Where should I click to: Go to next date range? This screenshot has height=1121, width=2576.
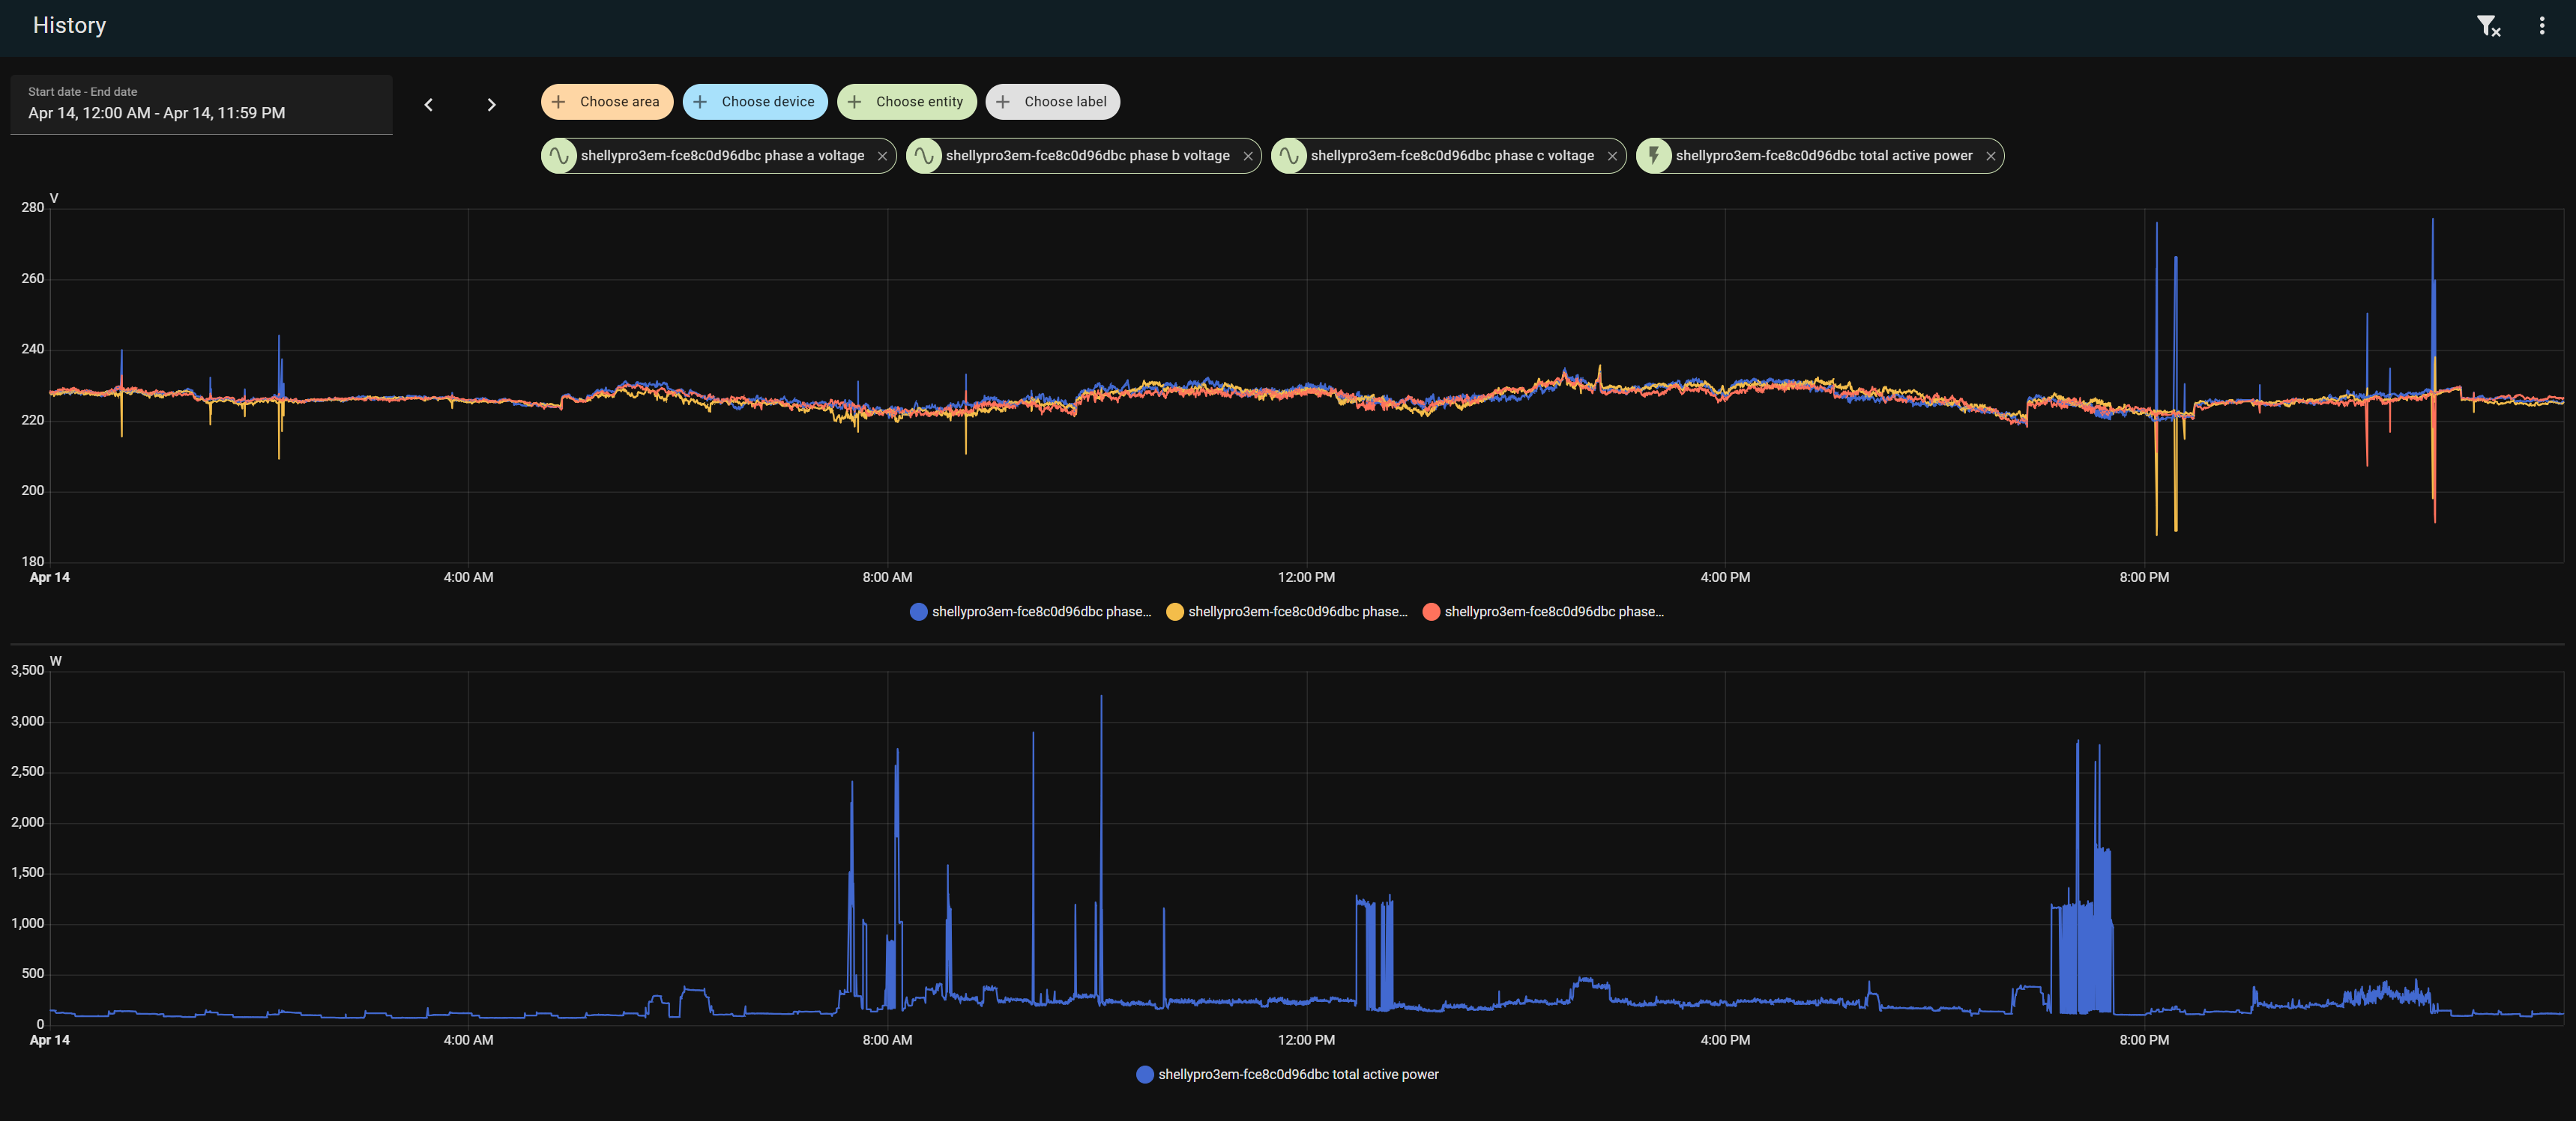point(491,105)
